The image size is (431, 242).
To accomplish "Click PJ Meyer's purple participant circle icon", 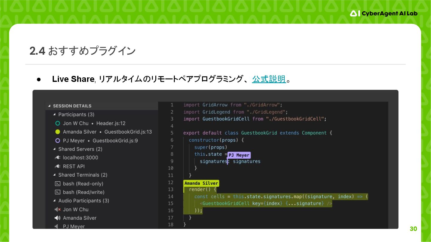I will 58,141.
